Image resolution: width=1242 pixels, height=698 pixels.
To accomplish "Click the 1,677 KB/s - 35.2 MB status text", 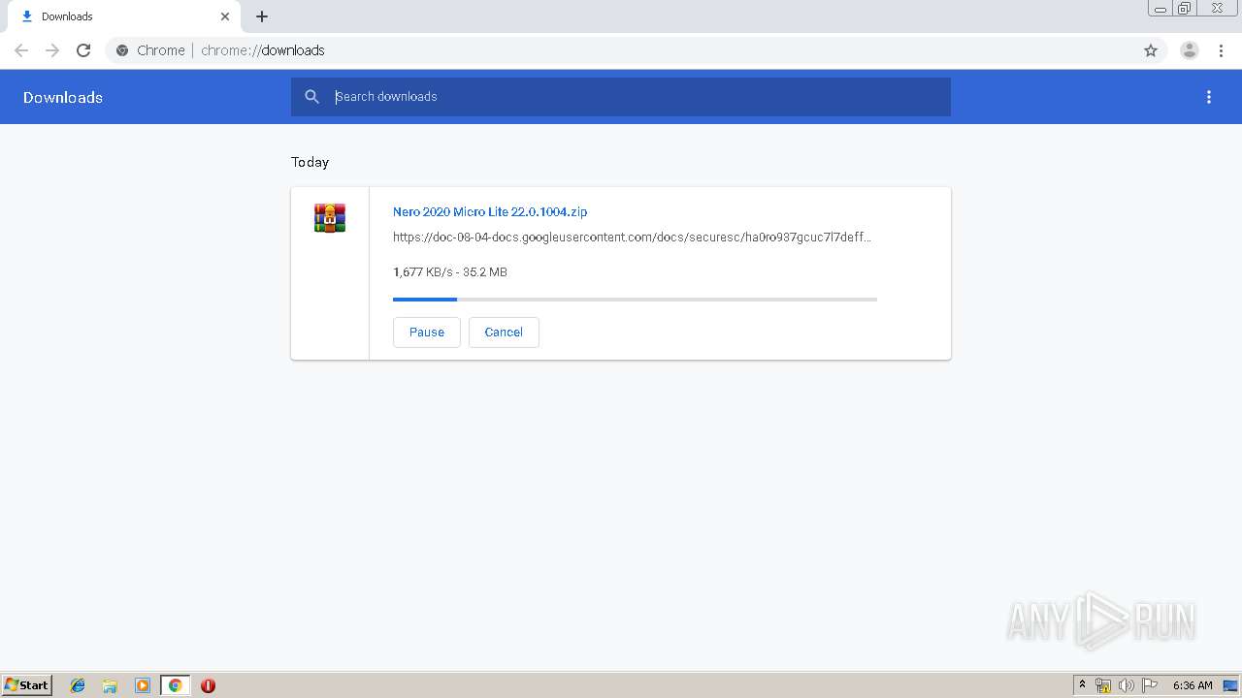I will point(450,272).
